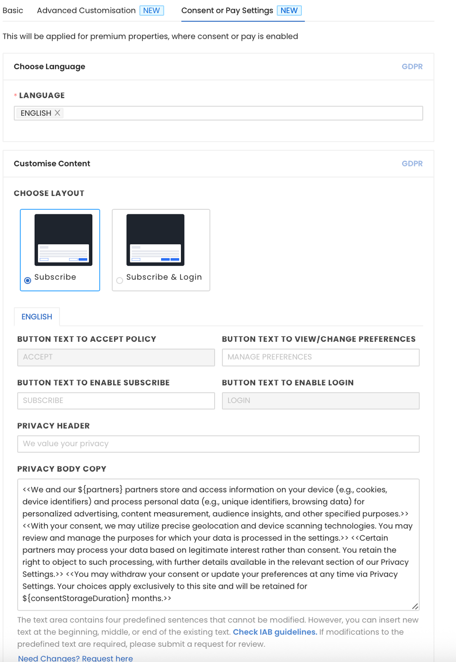The width and height of the screenshot is (456, 662).
Task: Click Need Changes? Request here link
Action: coord(75,658)
